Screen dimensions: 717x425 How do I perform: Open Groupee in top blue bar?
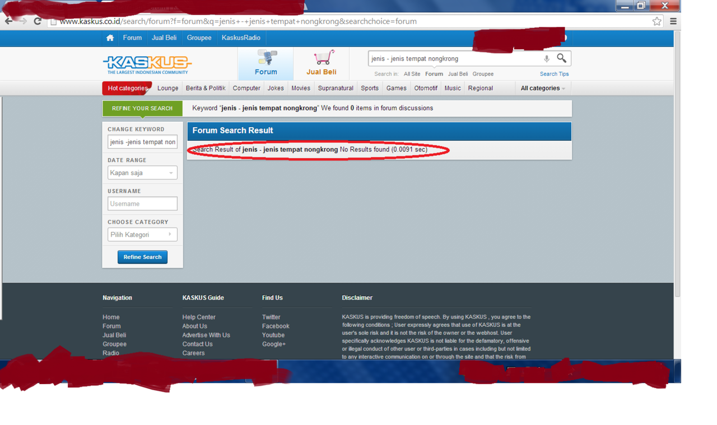pos(199,38)
